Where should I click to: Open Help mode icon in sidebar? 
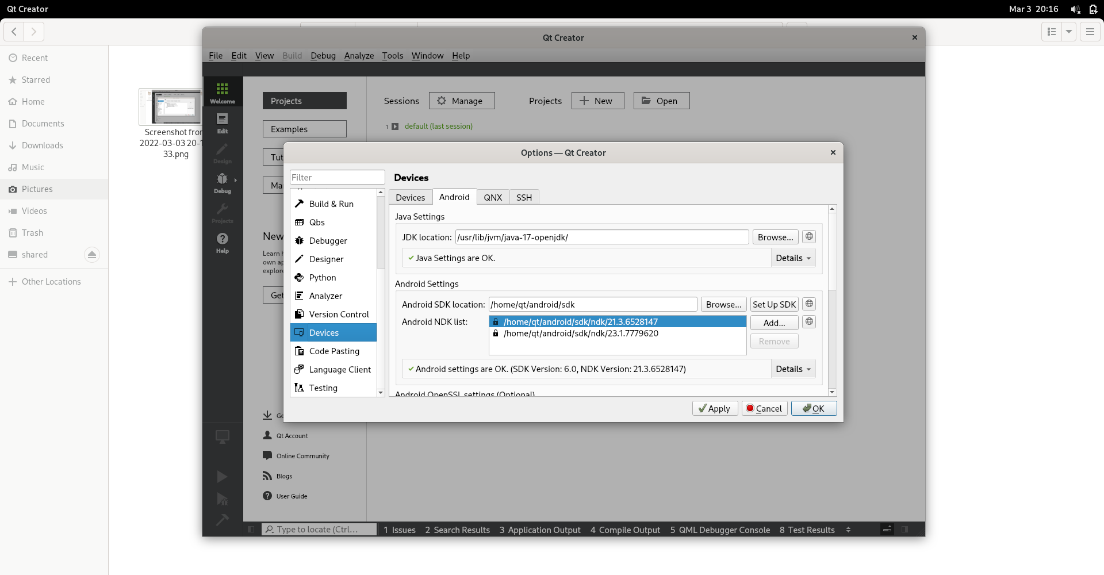[223, 242]
